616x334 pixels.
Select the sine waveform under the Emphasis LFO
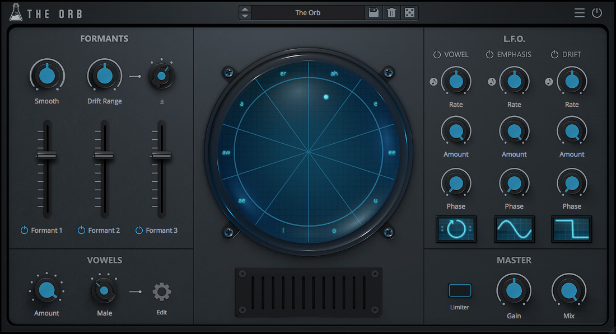[514, 229]
